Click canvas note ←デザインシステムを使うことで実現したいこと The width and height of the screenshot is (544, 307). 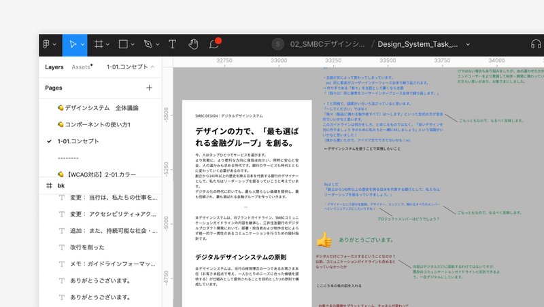[x=362, y=149]
